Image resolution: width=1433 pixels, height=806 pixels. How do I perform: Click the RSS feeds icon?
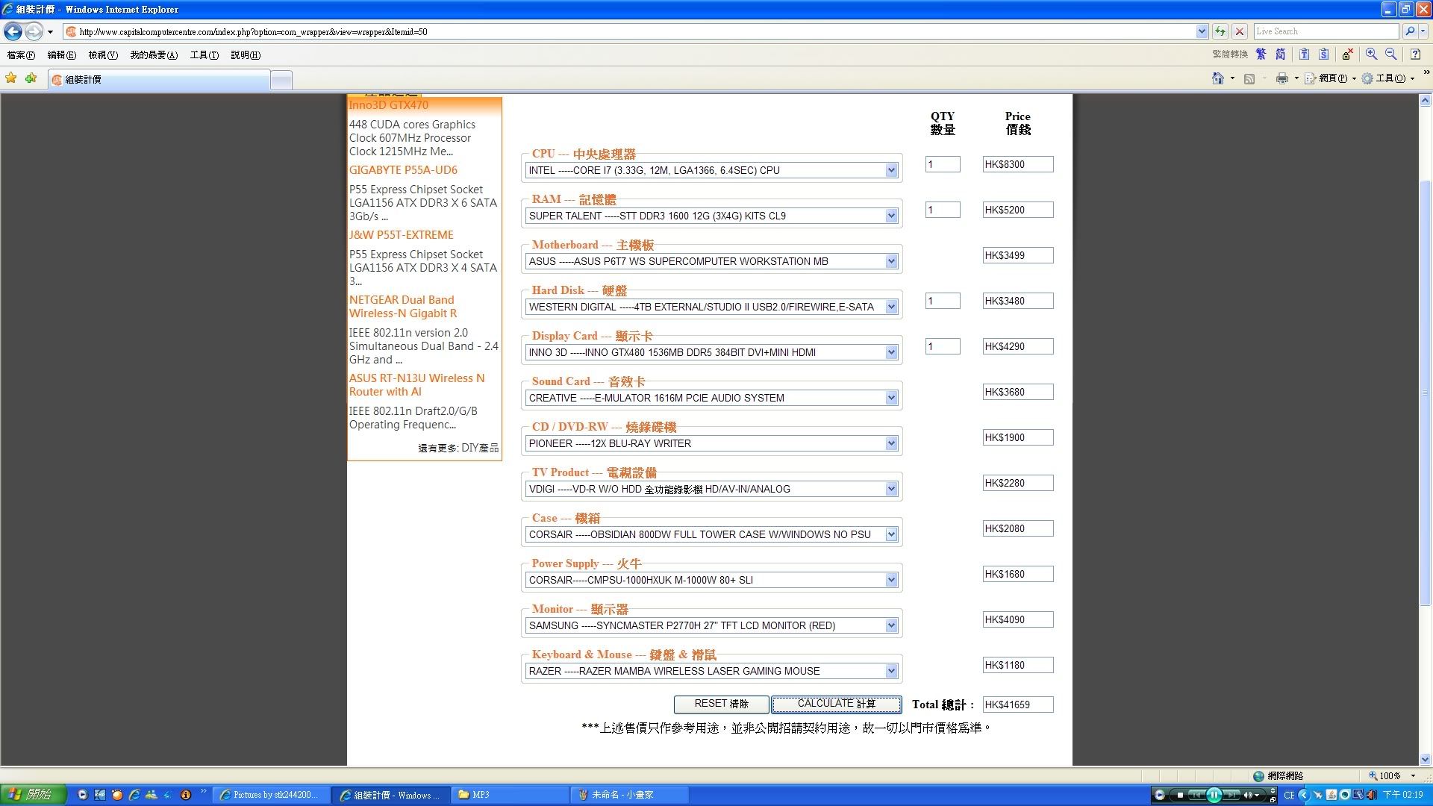click(1249, 78)
